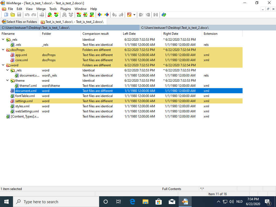276x207 pixels.
Task: Open the Plugins menu
Action: point(66,9)
